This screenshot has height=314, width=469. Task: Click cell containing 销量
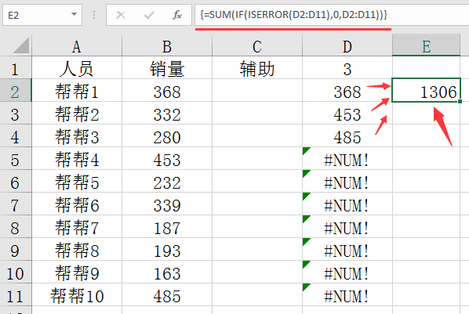[x=167, y=68]
